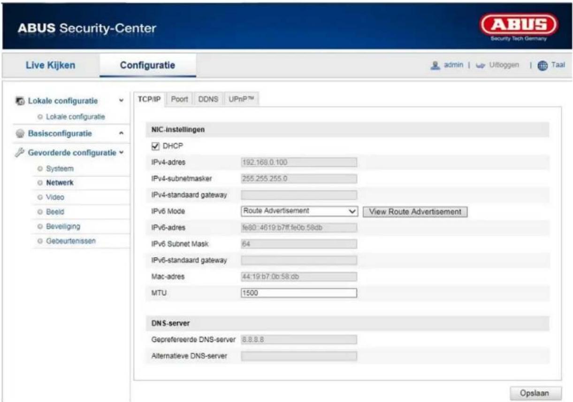The width and height of the screenshot is (573, 402).
Task: Open the Poort tab
Action: pos(179,99)
